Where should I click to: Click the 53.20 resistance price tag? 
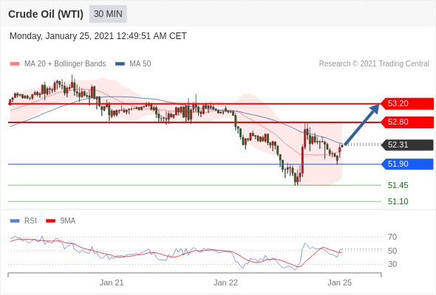tap(407, 103)
